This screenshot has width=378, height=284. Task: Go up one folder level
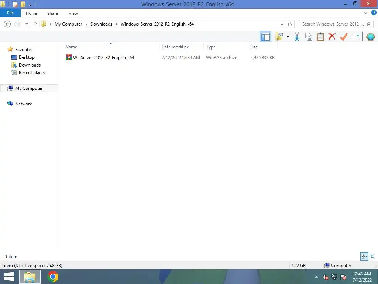point(35,24)
